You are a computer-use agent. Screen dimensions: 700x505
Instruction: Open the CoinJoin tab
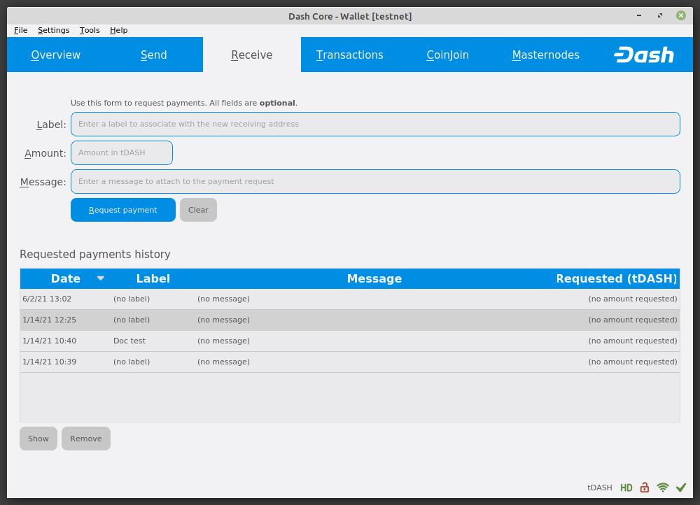(x=447, y=55)
